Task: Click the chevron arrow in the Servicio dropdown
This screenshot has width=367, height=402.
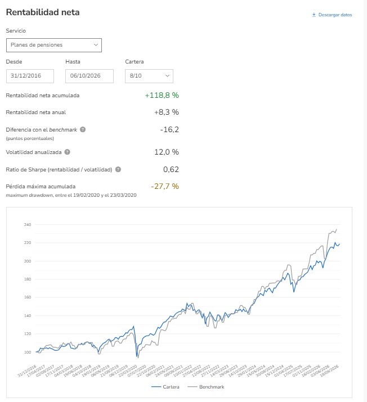Action: click(x=96, y=45)
